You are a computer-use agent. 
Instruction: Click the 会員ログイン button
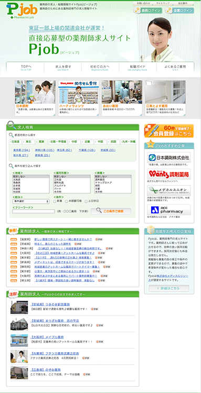click(147, 10)
